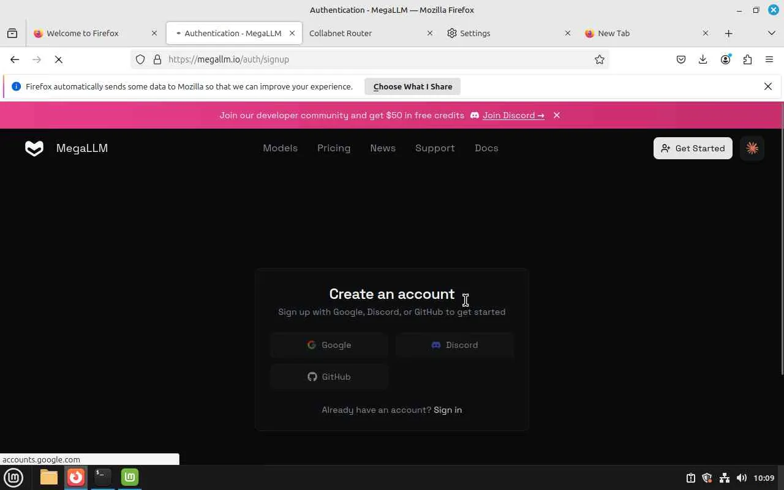This screenshot has height=490, width=784.
Task: Follow the Join Discord link in banner
Action: pyautogui.click(x=513, y=115)
